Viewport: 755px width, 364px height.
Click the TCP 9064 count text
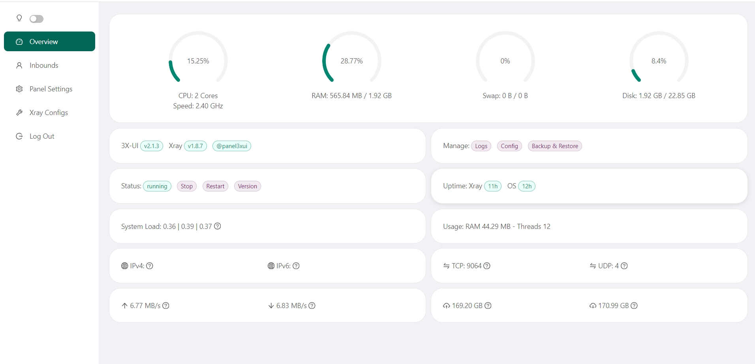tap(467, 266)
